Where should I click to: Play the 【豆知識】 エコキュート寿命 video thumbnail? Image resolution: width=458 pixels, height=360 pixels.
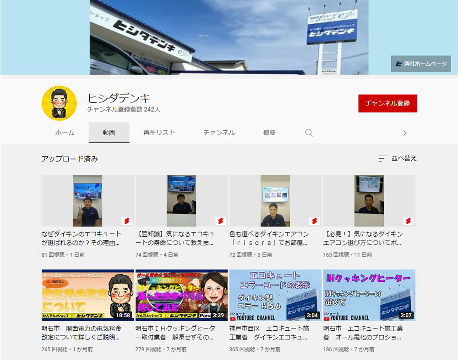(181, 201)
